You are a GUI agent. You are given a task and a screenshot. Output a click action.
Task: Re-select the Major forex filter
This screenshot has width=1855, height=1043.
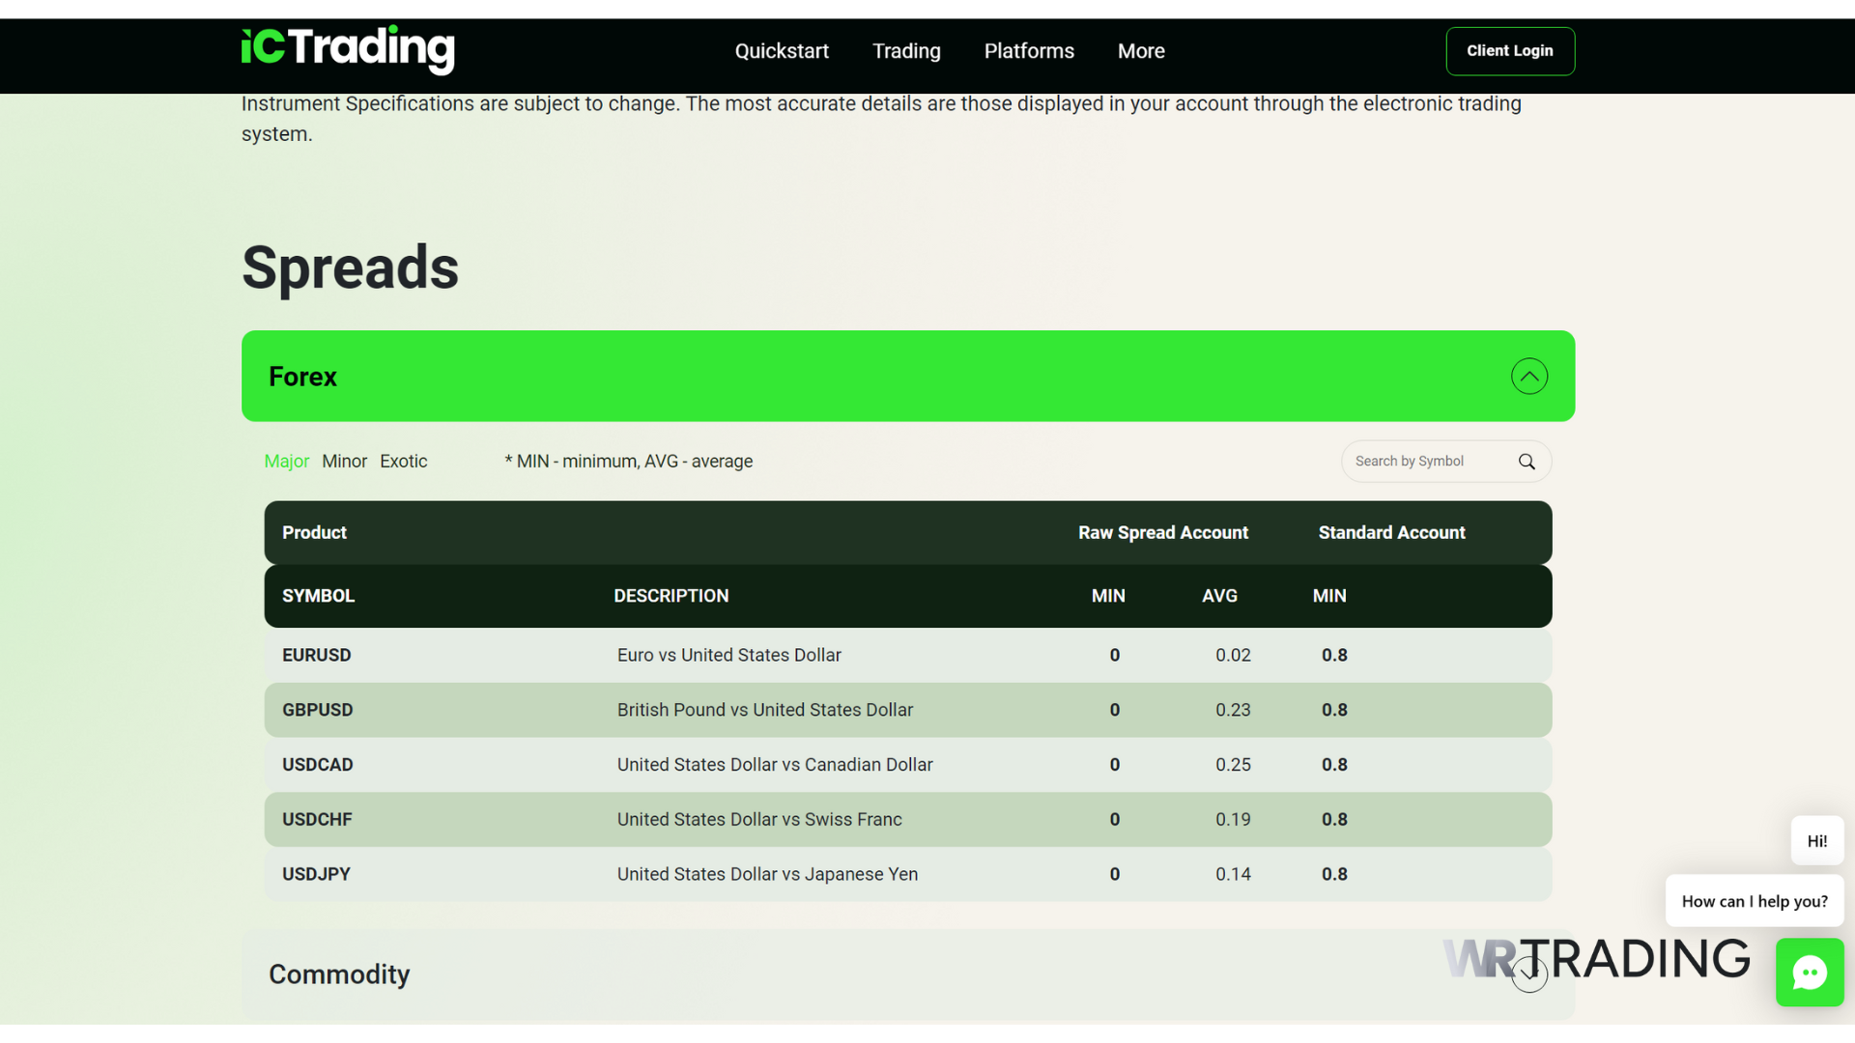point(286,461)
